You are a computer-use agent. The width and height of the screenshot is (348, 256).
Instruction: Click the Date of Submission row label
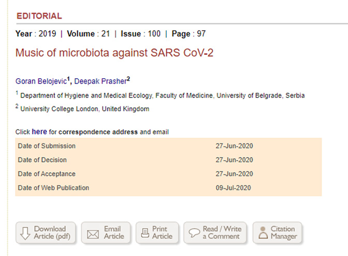(47, 146)
